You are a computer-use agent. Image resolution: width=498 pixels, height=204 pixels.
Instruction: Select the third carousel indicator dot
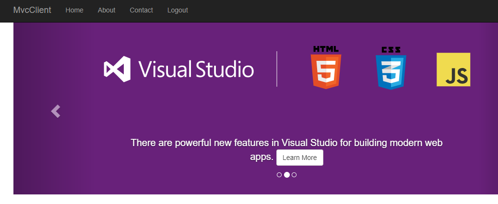[x=294, y=175]
